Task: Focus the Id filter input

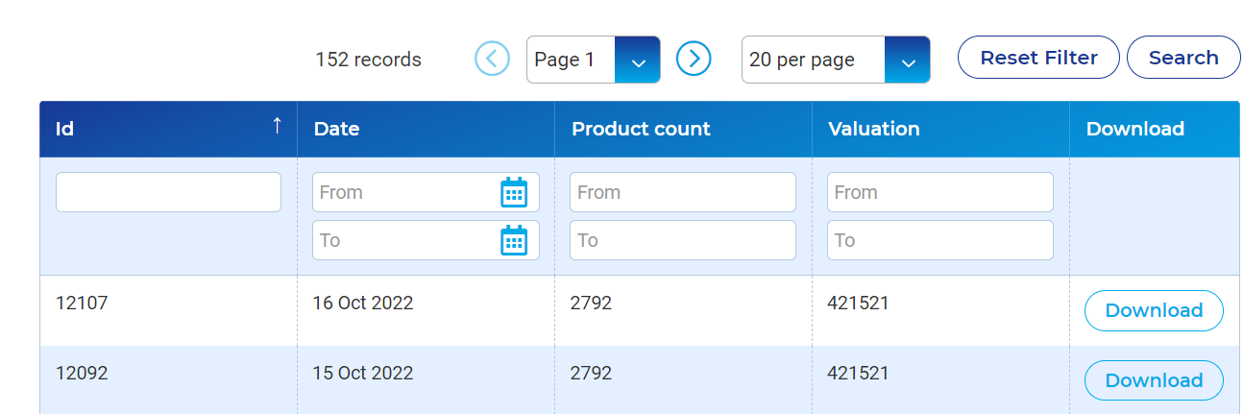Action: (168, 192)
